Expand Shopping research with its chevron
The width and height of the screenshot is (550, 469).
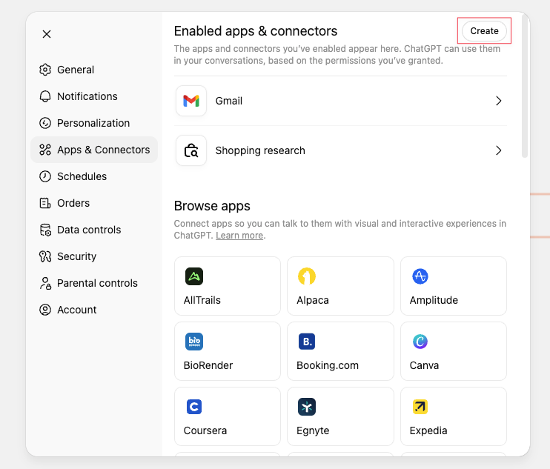tap(498, 150)
